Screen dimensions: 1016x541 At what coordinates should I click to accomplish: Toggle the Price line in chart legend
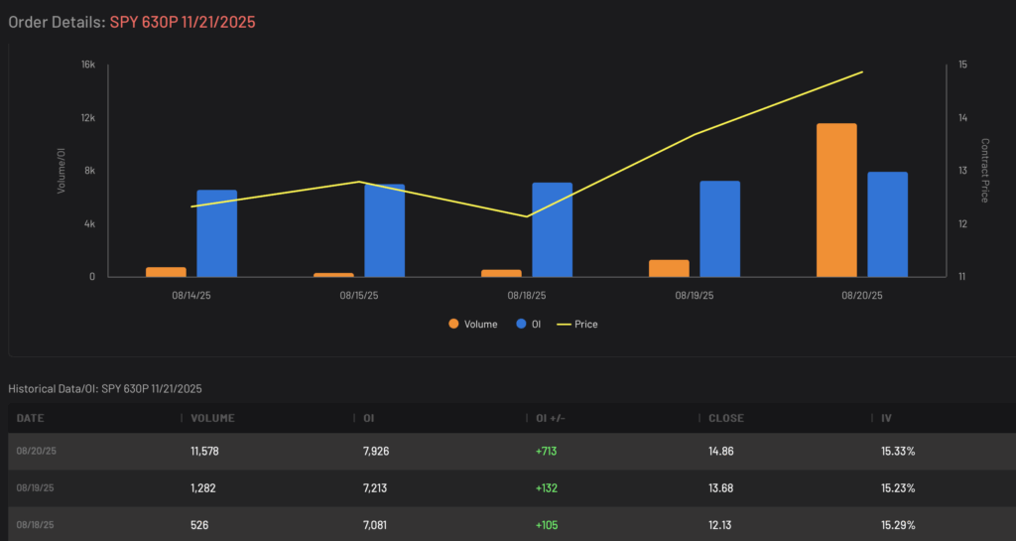577,324
